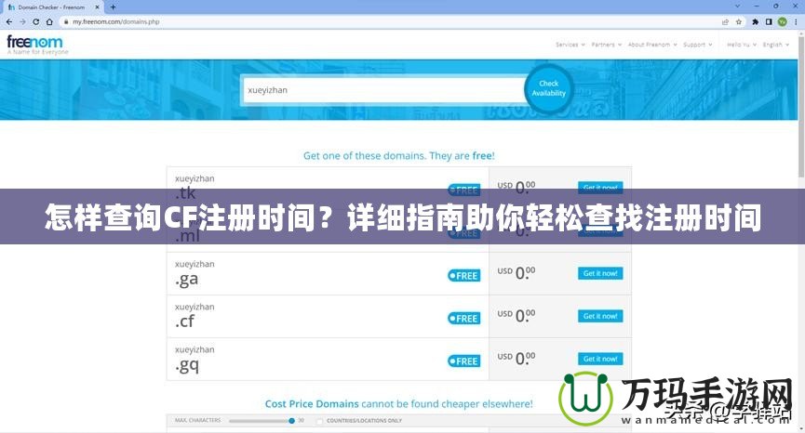Click the USD 0.00 price in .ga row
This screenshot has width=805, height=433.
click(x=516, y=272)
